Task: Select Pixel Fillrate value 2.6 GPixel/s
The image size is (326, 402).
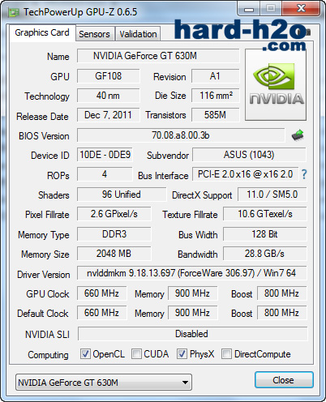Action: point(114,214)
